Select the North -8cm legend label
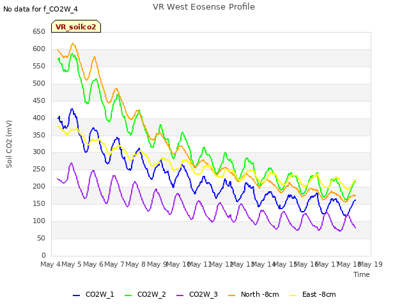 click(260, 294)
